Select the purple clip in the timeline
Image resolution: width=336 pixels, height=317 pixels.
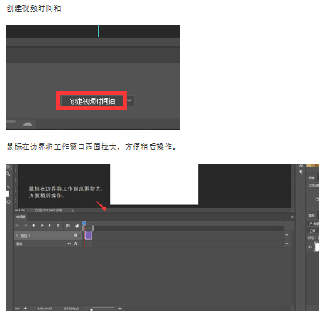pos(88,235)
